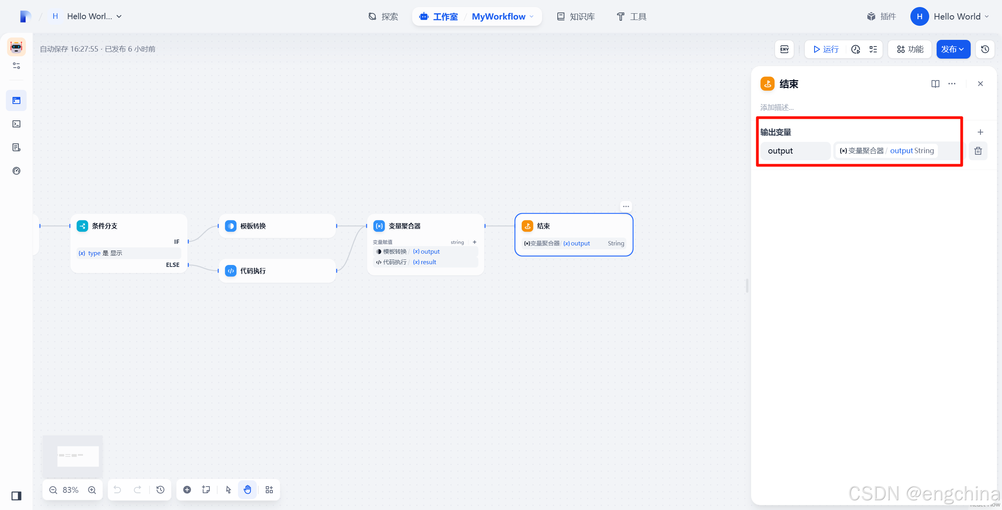Click the output variable name field
This screenshot has width=1002, height=510.
click(x=795, y=151)
